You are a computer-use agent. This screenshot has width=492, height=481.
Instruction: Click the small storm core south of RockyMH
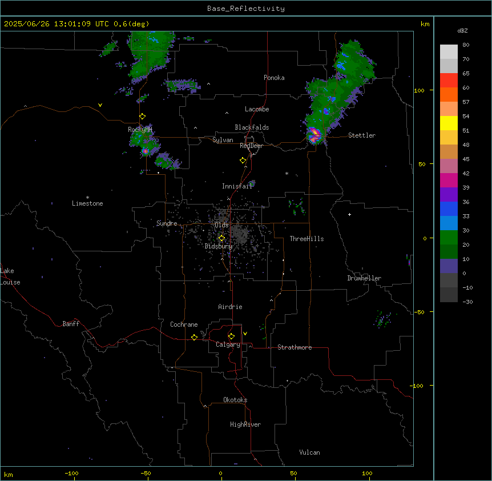coord(146,151)
